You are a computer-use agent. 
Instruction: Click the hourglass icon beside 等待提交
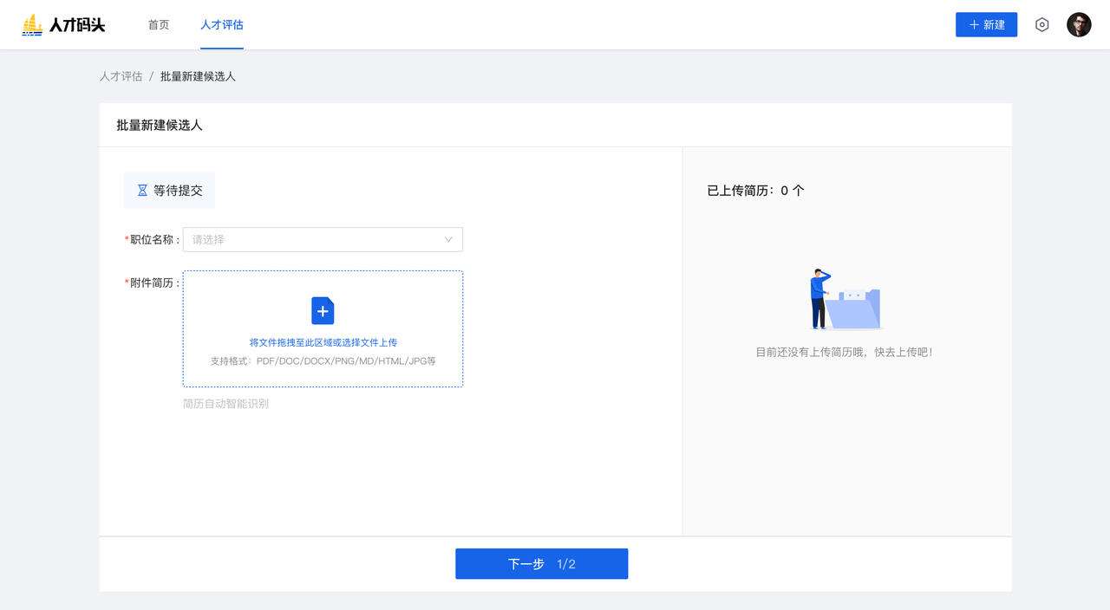click(142, 191)
